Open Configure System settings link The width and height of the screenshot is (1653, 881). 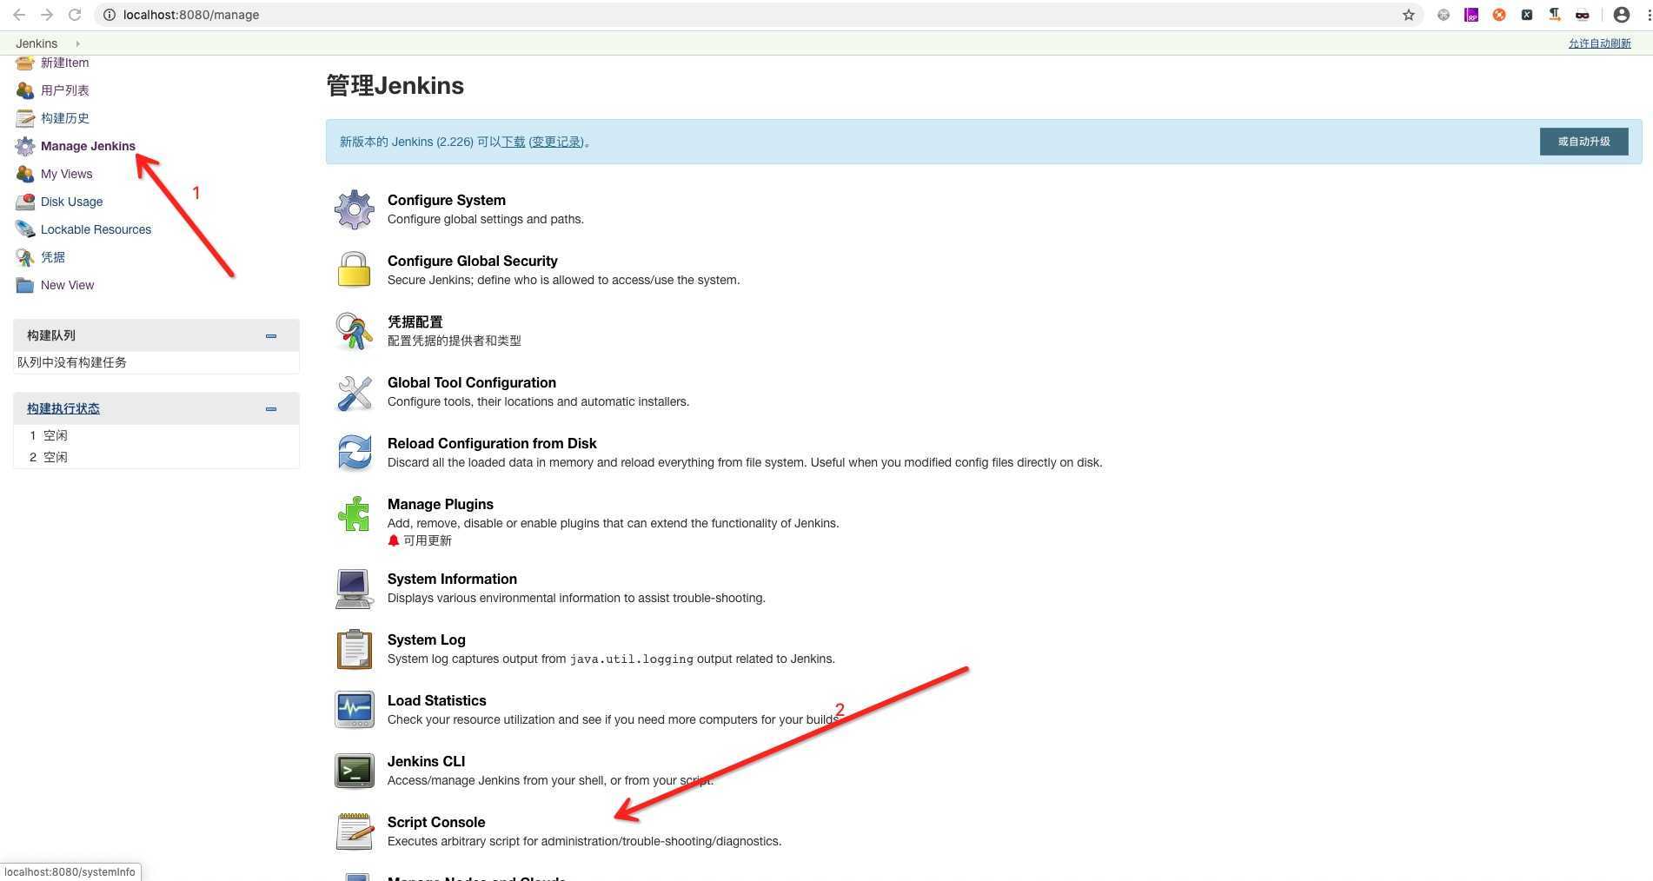point(447,200)
